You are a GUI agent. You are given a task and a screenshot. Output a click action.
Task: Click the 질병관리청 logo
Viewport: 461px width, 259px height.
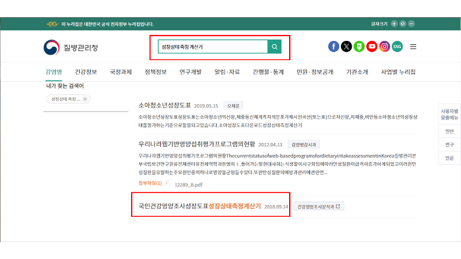click(x=70, y=47)
